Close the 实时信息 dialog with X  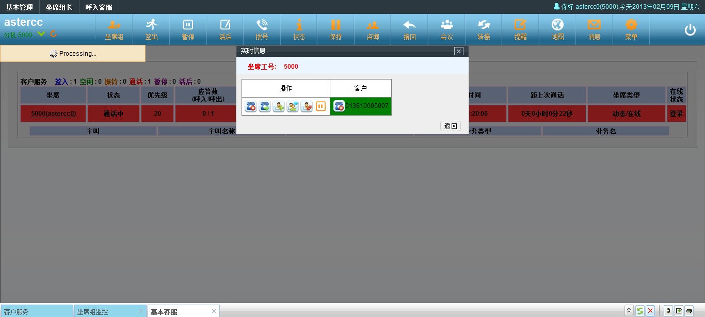(458, 51)
